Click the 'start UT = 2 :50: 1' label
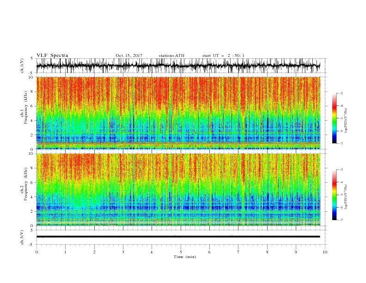Viewport: 366px width, 283px height. tap(223, 55)
